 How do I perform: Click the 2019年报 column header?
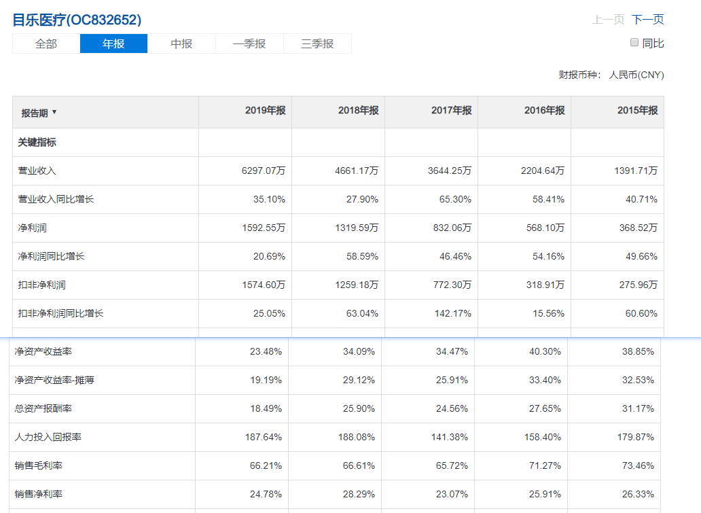click(265, 111)
